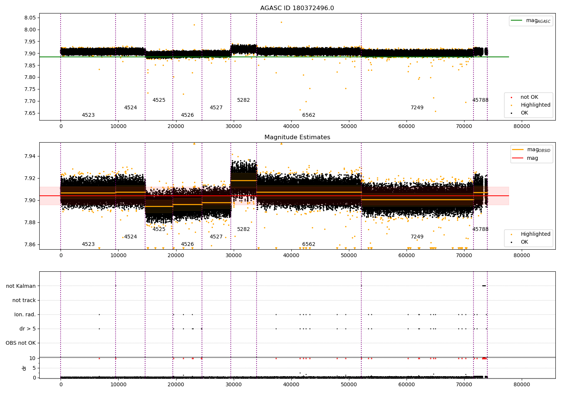This screenshot has width=561, height=393.
Task: Select 'Highlighted' legend entry in the AGASC ID plot
Action: coord(531,105)
